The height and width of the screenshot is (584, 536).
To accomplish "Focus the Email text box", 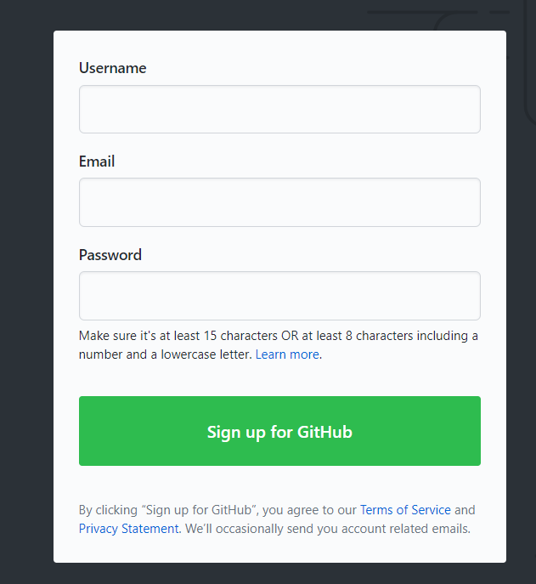I will tap(279, 202).
